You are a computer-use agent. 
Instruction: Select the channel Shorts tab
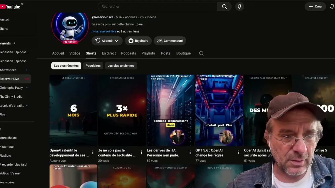(91, 53)
